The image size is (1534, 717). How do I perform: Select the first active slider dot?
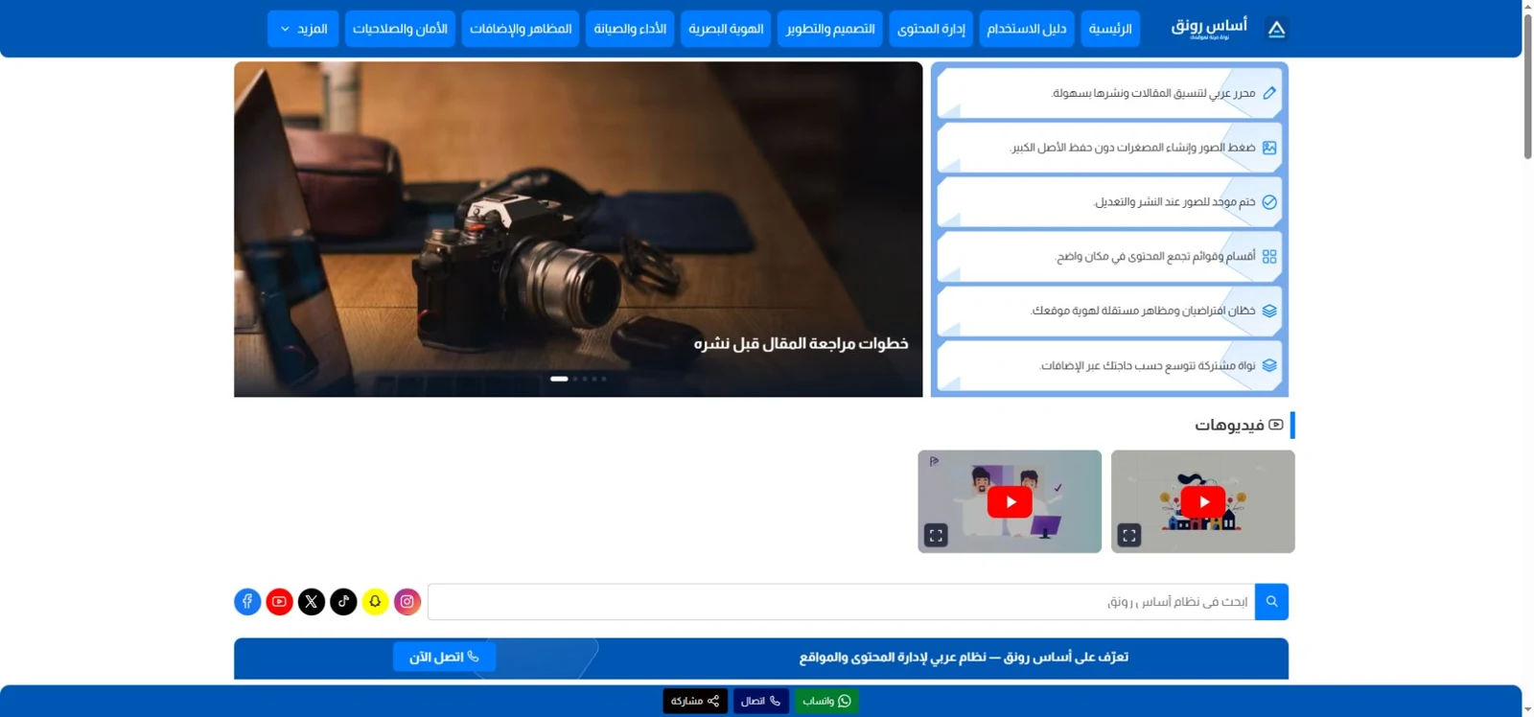pos(559,379)
